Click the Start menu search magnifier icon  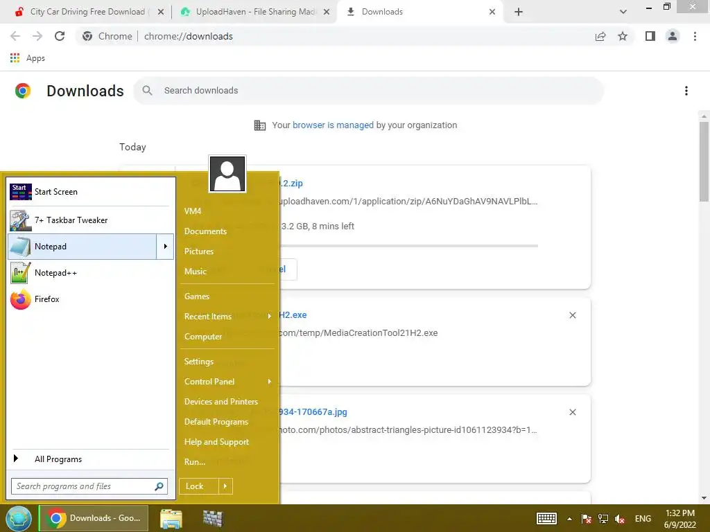click(159, 486)
